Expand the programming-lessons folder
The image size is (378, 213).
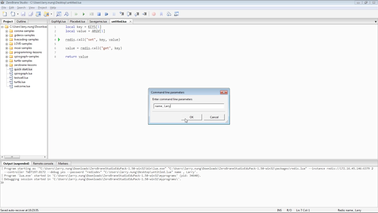click(x=7, y=52)
